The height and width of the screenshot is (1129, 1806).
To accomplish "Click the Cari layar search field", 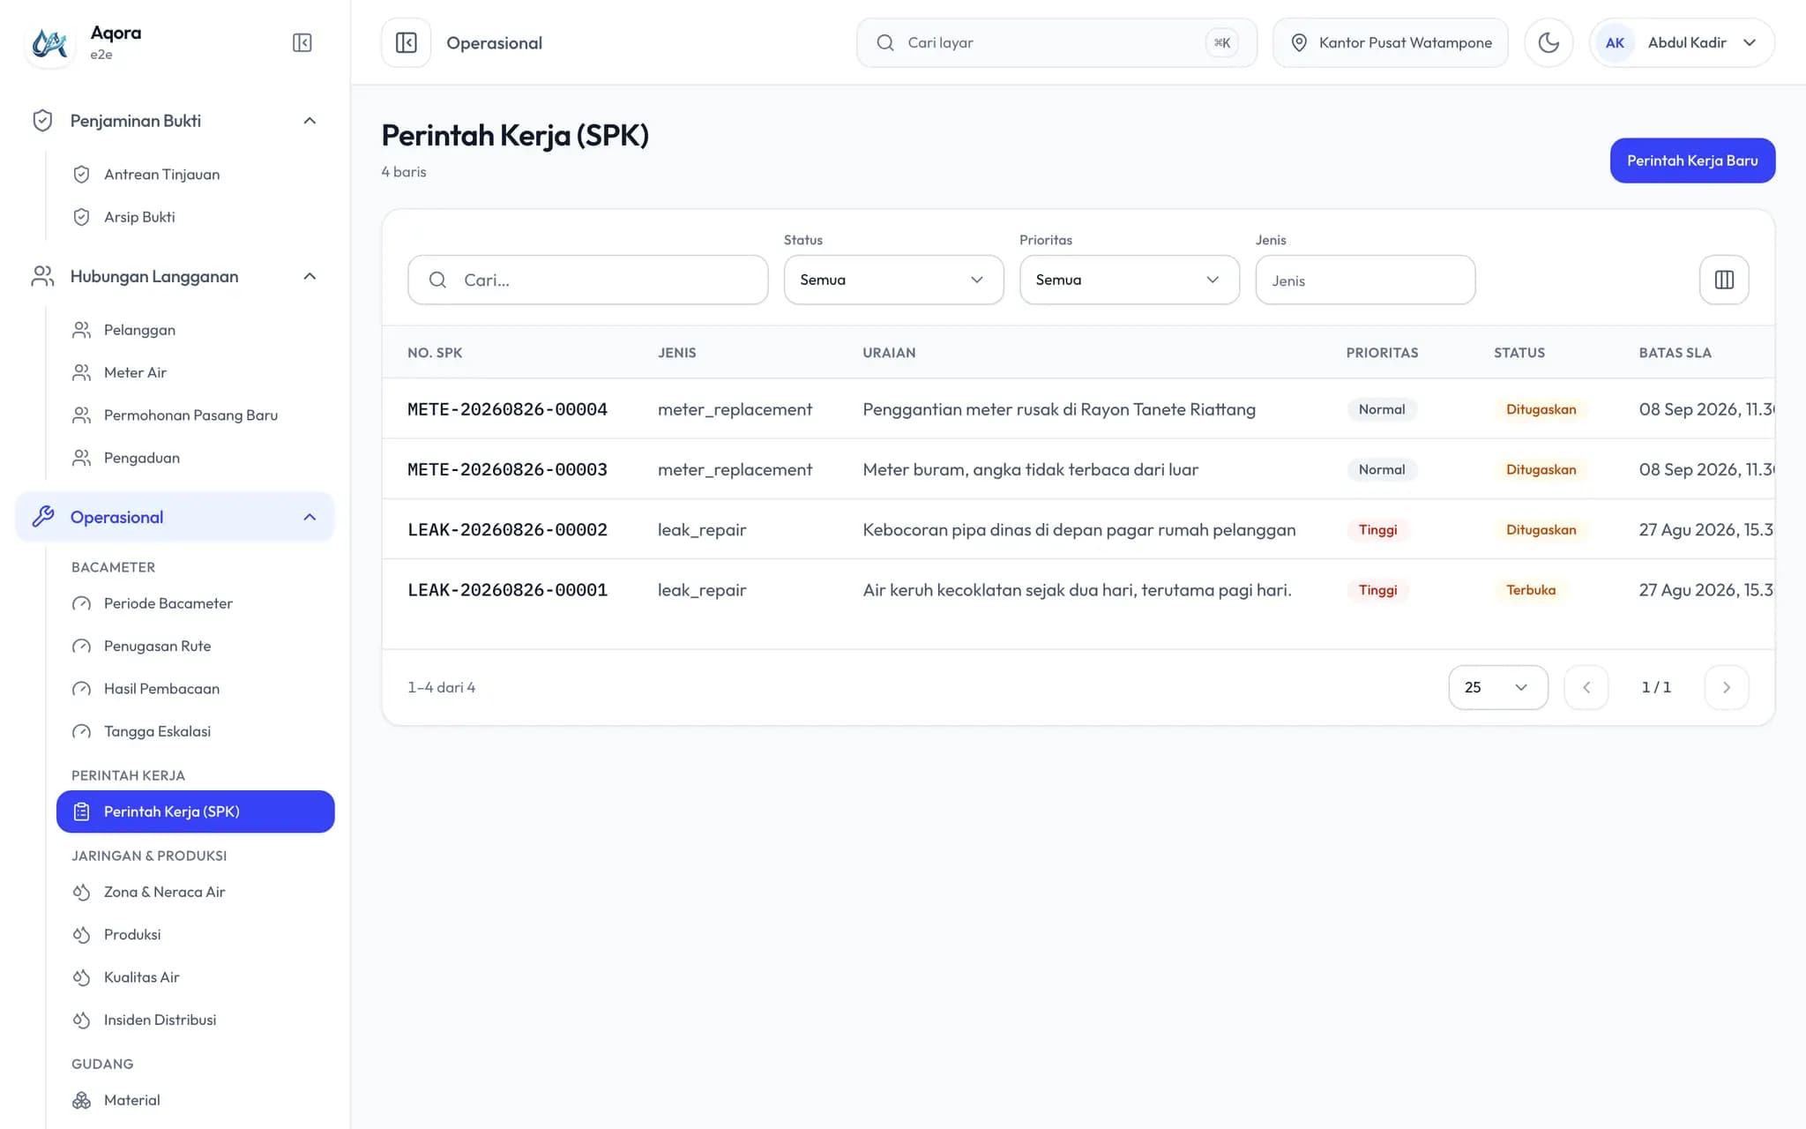I will coord(1056,42).
